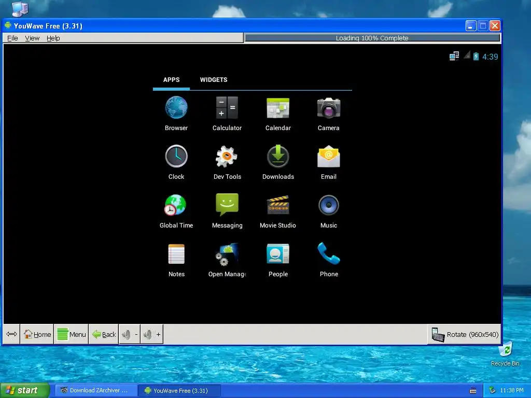Click the Rotate (960x540) button

[465, 334]
